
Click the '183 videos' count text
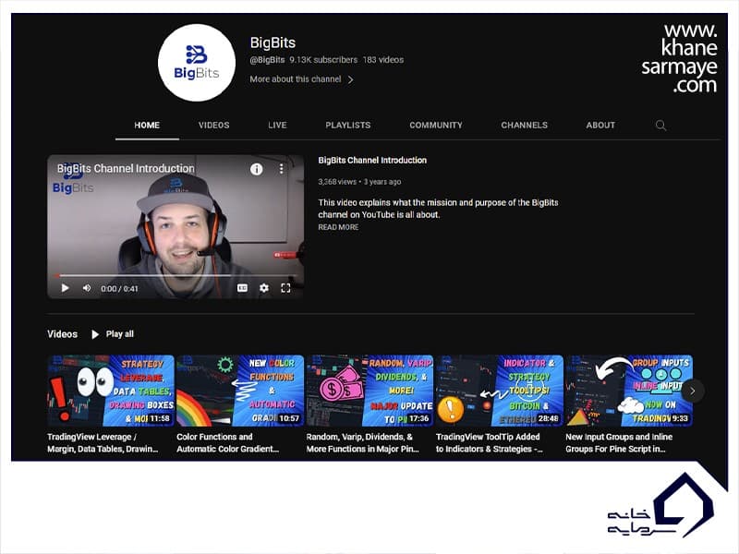click(383, 60)
